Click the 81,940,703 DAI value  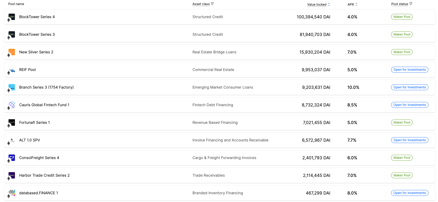click(x=315, y=34)
